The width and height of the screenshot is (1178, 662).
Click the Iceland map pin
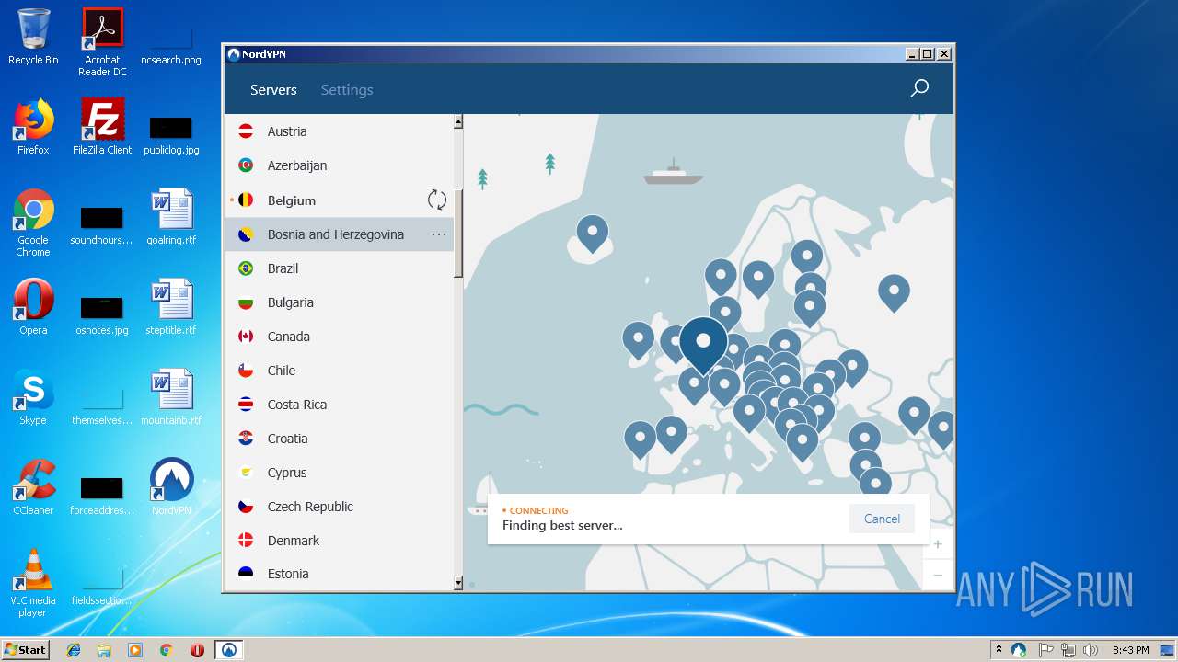point(593,233)
